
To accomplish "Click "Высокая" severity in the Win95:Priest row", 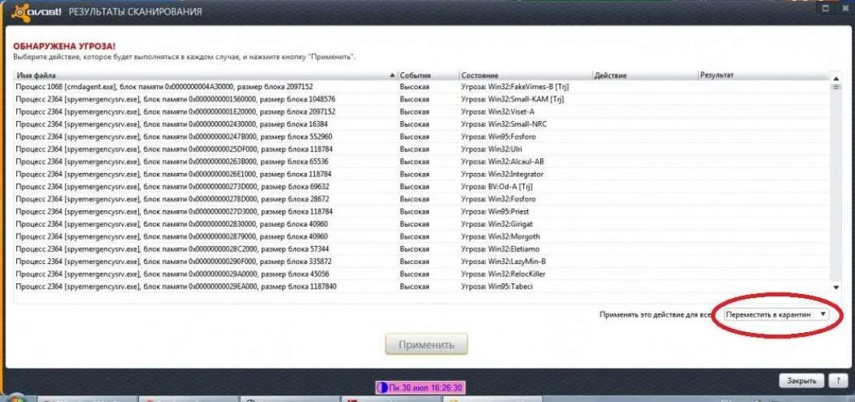I will pyautogui.click(x=414, y=211).
